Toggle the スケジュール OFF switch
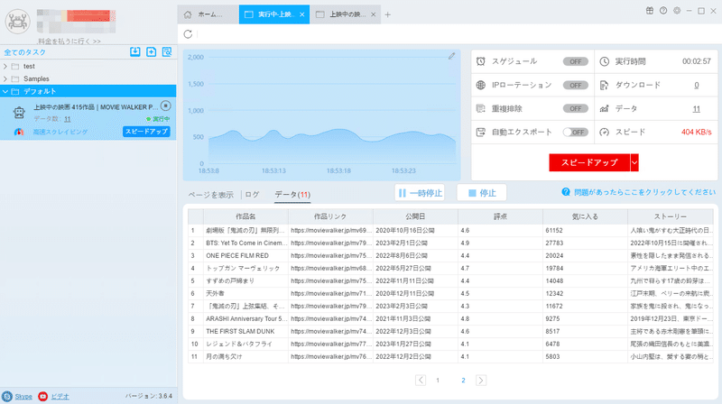This screenshot has height=404, width=722. click(575, 61)
